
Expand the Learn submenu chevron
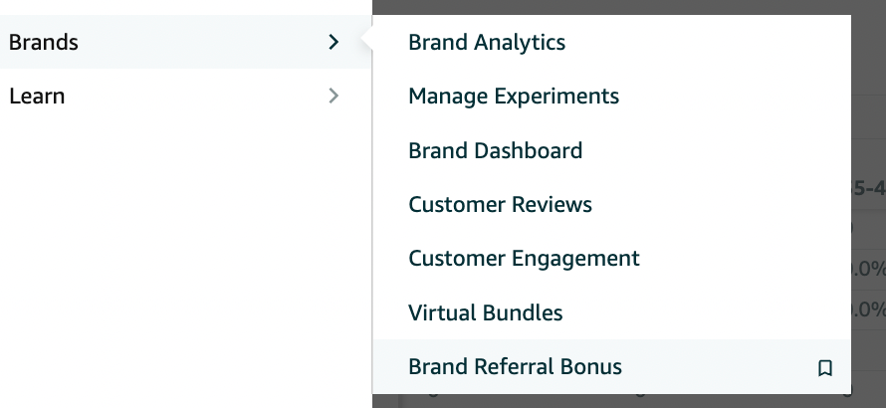click(333, 97)
